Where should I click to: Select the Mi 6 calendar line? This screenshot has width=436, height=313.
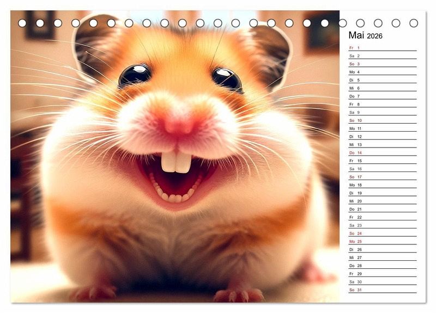[382, 88]
